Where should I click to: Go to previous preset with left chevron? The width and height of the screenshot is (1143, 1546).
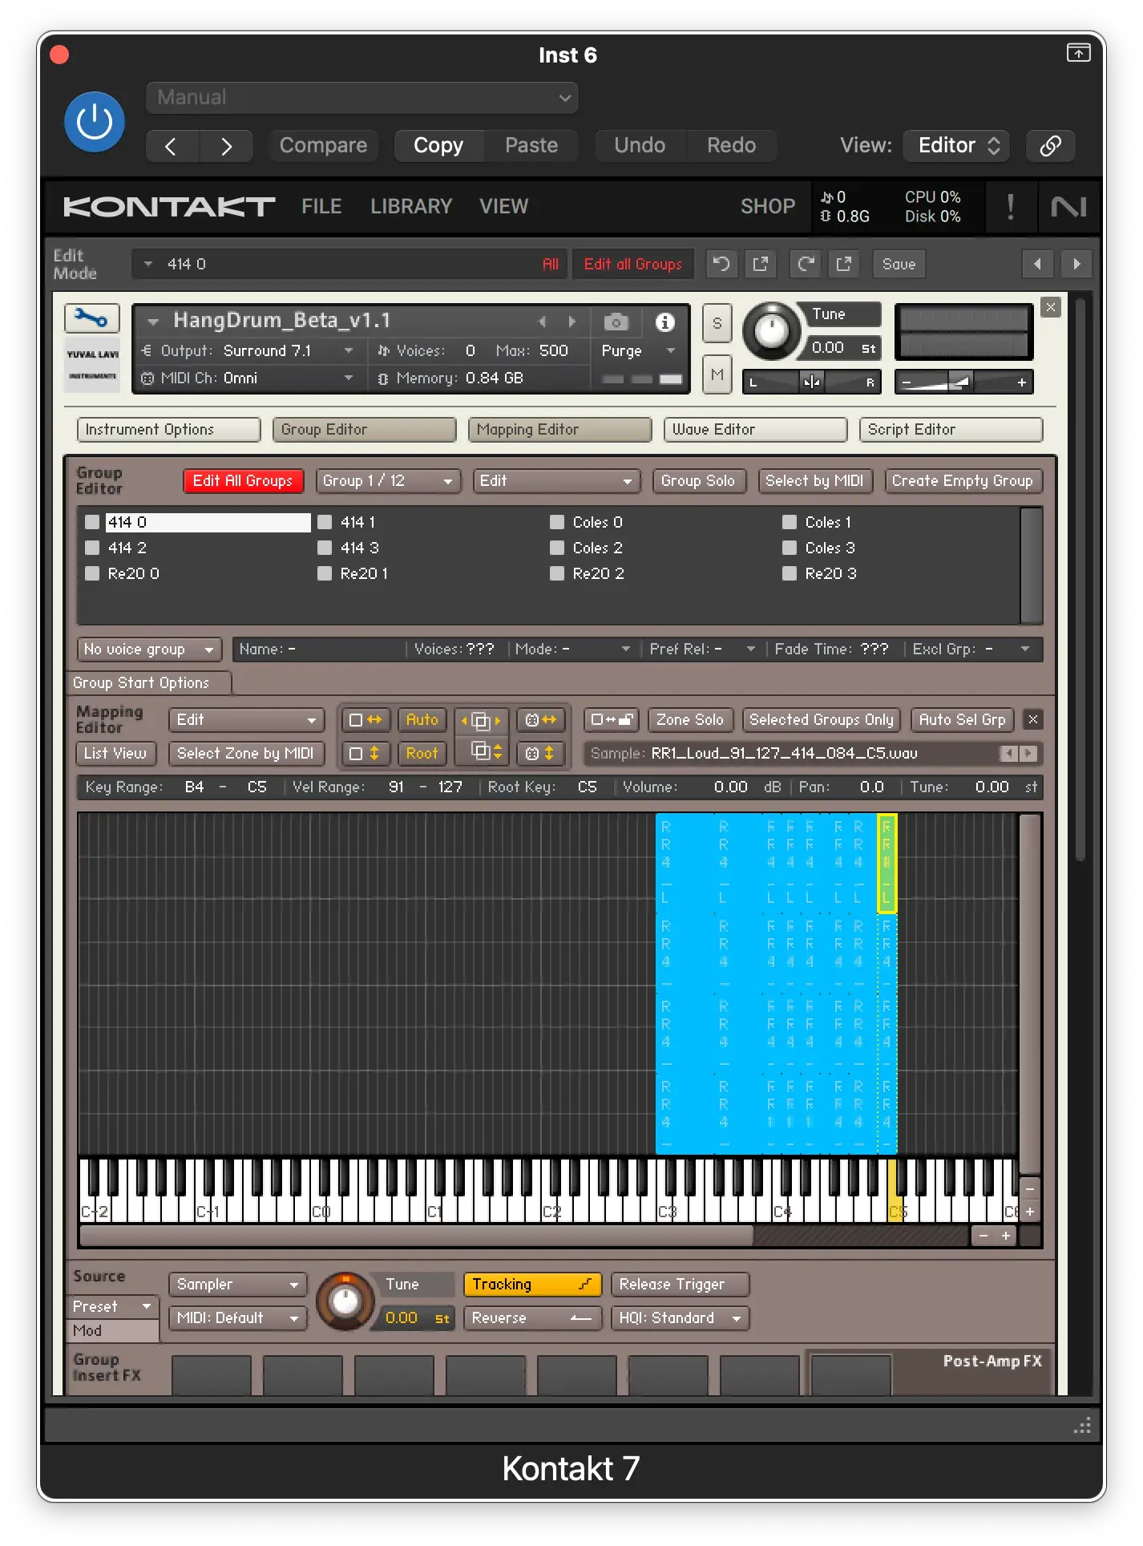point(171,146)
